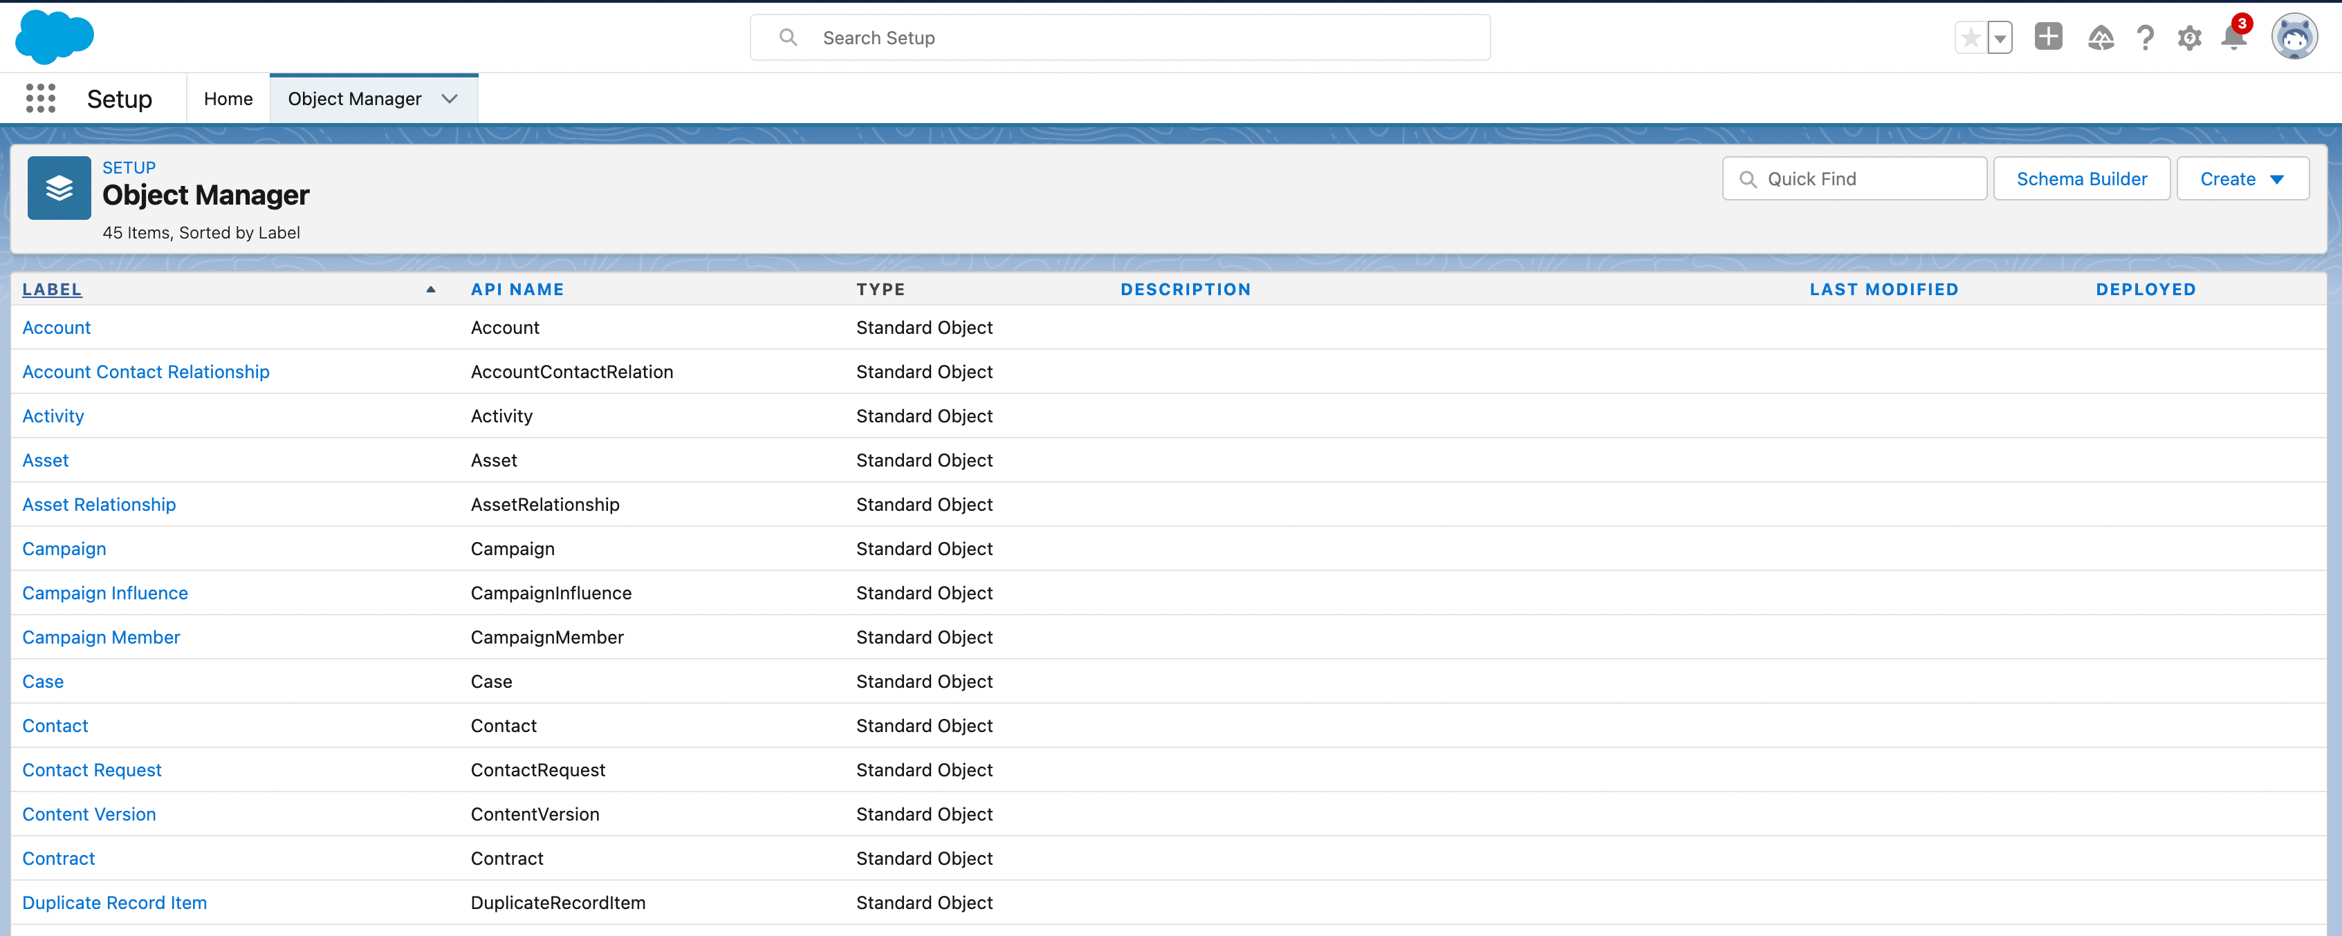The image size is (2342, 936).
Task: Click the favorites star icon
Action: 1970,38
